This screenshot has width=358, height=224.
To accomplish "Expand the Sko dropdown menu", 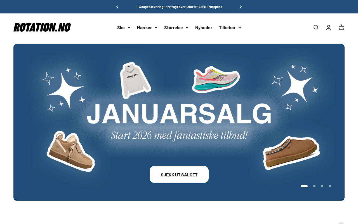I will [x=124, y=27].
